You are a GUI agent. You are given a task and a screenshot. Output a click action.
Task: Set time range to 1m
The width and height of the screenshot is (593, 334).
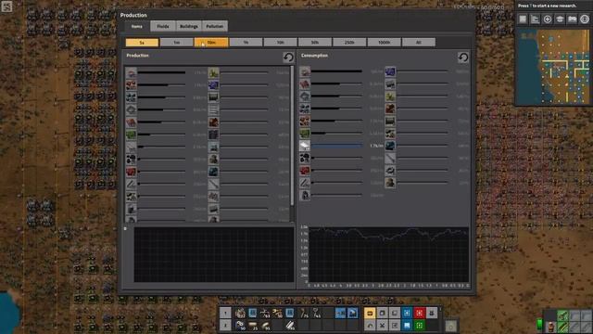[x=177, y=43]
